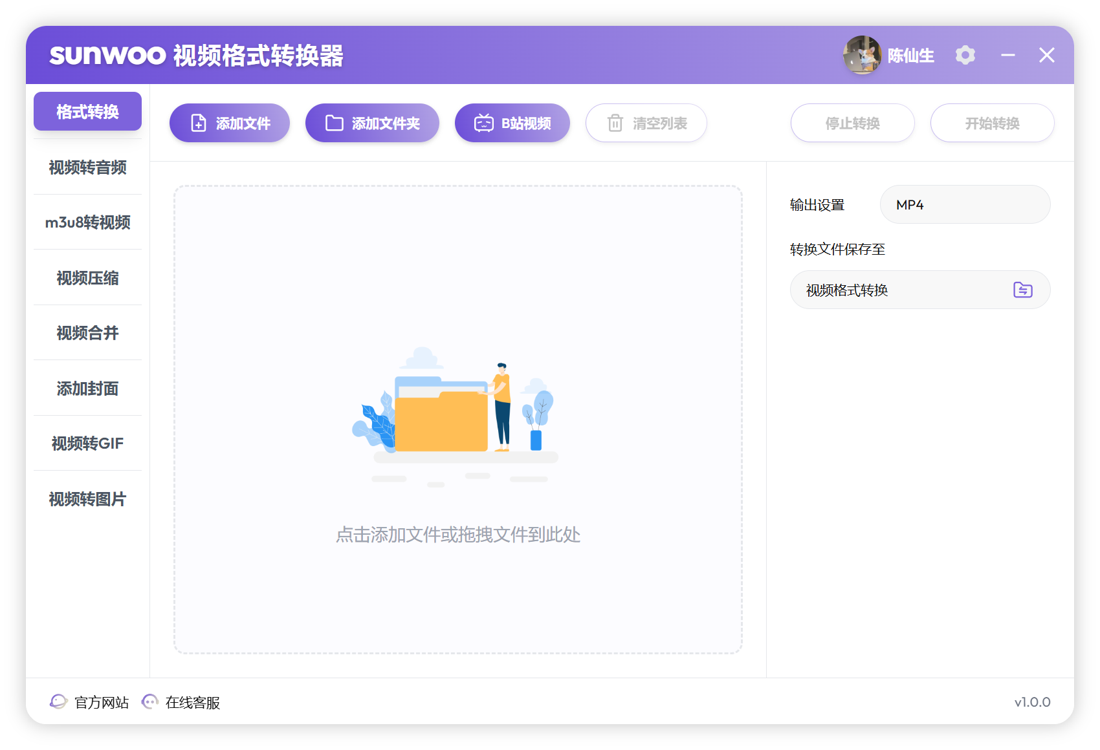The width and height of the screenshot is (1100, 750).
Task: Switch to 视频压缩 section
Action: point(87,277)
